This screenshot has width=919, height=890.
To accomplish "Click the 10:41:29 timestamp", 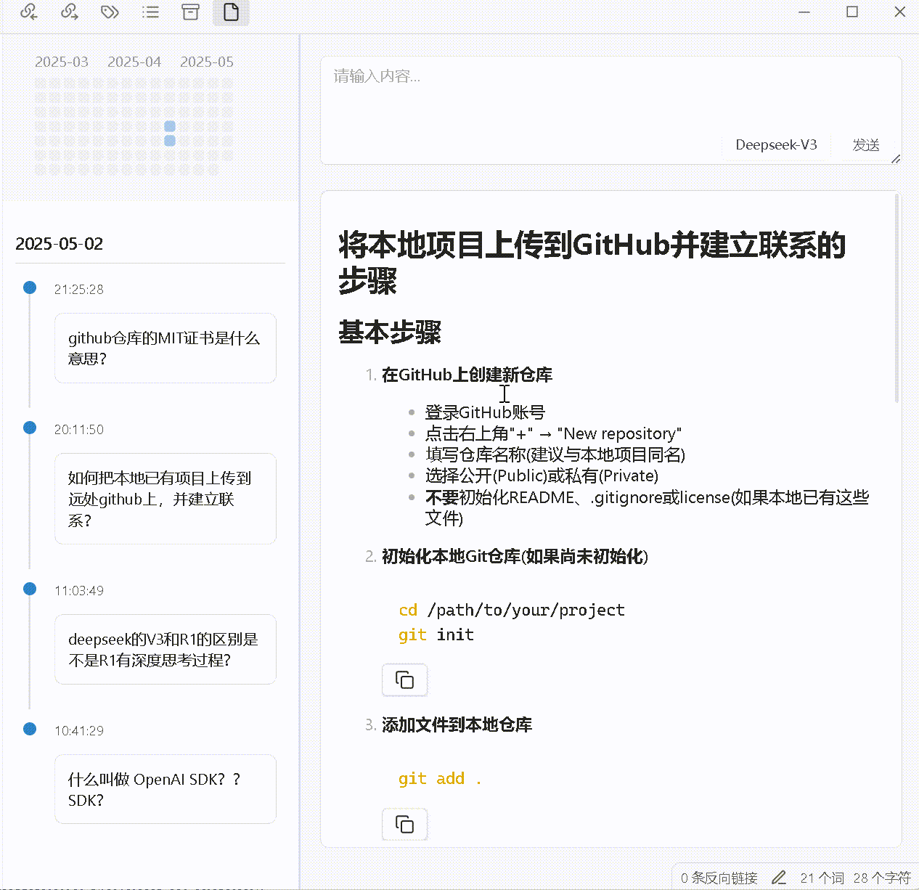I will (x=79, y=731).
